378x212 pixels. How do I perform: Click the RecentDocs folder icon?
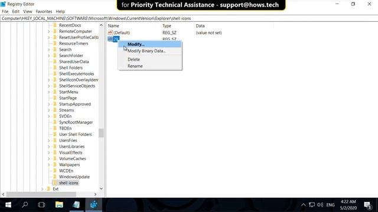55,25
